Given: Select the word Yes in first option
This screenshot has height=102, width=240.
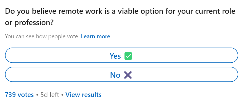Looking at the screenshot, I should coord(115,56).
